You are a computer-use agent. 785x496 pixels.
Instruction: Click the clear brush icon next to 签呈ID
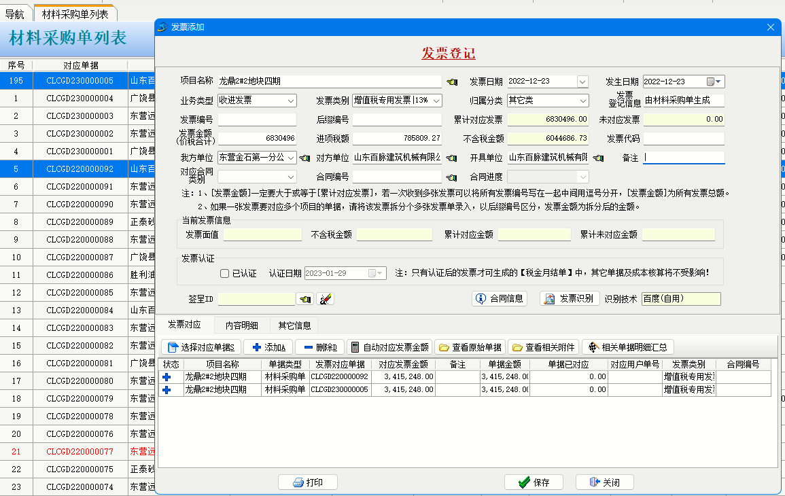click(326, 299)
